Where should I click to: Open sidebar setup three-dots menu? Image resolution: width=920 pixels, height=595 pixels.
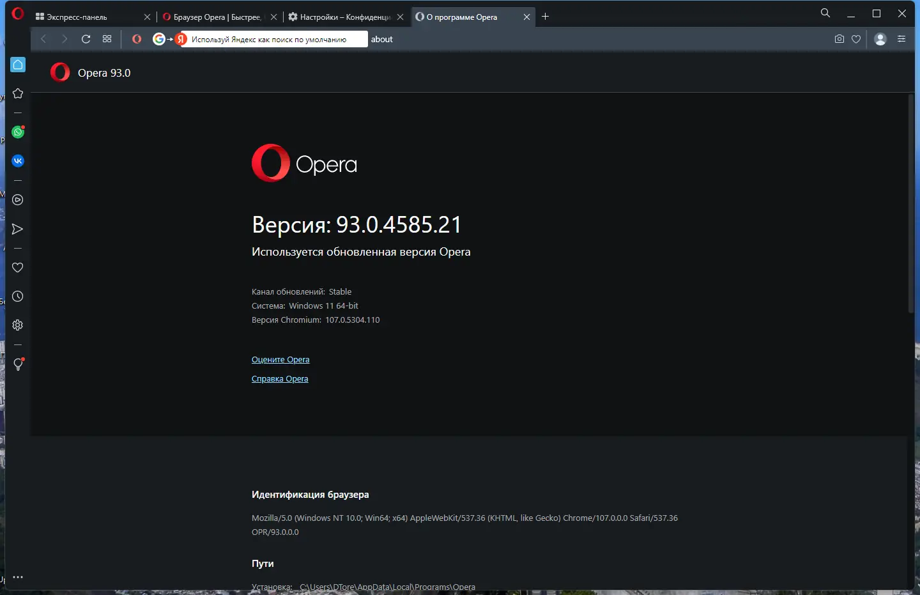(x=18, y=577)
